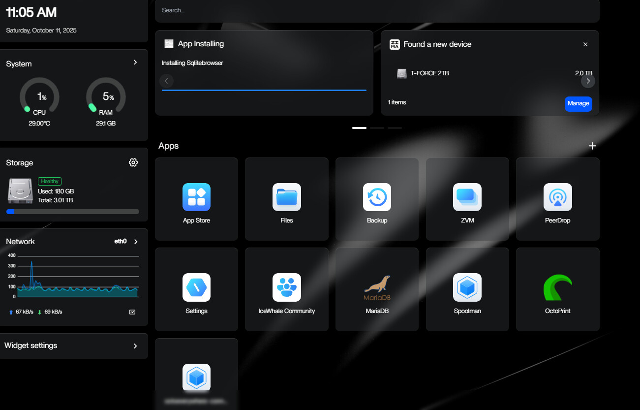This screenshot has height=410, width=640.
Task: Click Manage for the new device
Action: (x=578, y=103)
